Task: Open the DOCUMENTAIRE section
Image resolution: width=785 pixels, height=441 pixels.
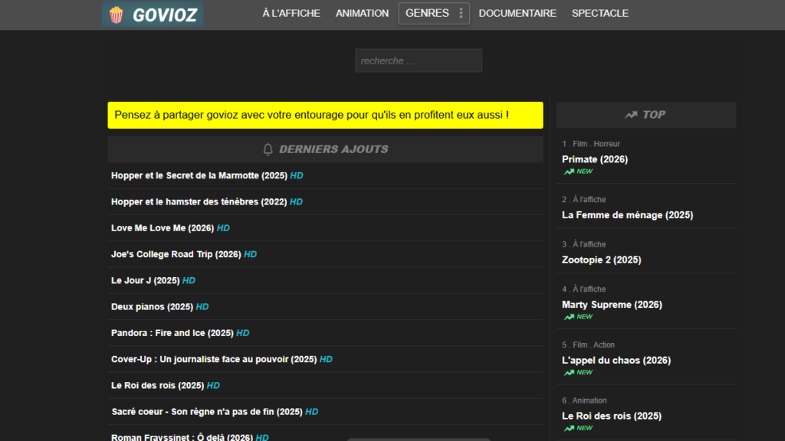Action: pyautogui.click(x=517, y=13)
